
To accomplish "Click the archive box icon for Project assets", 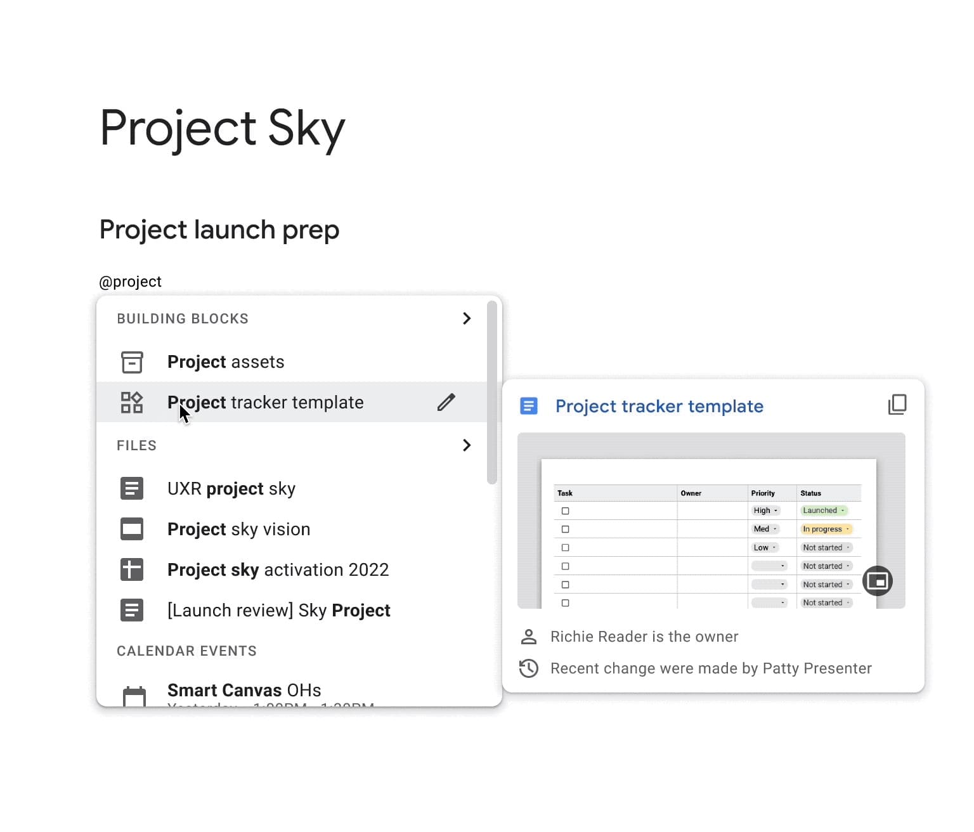I will click(132, 362).
